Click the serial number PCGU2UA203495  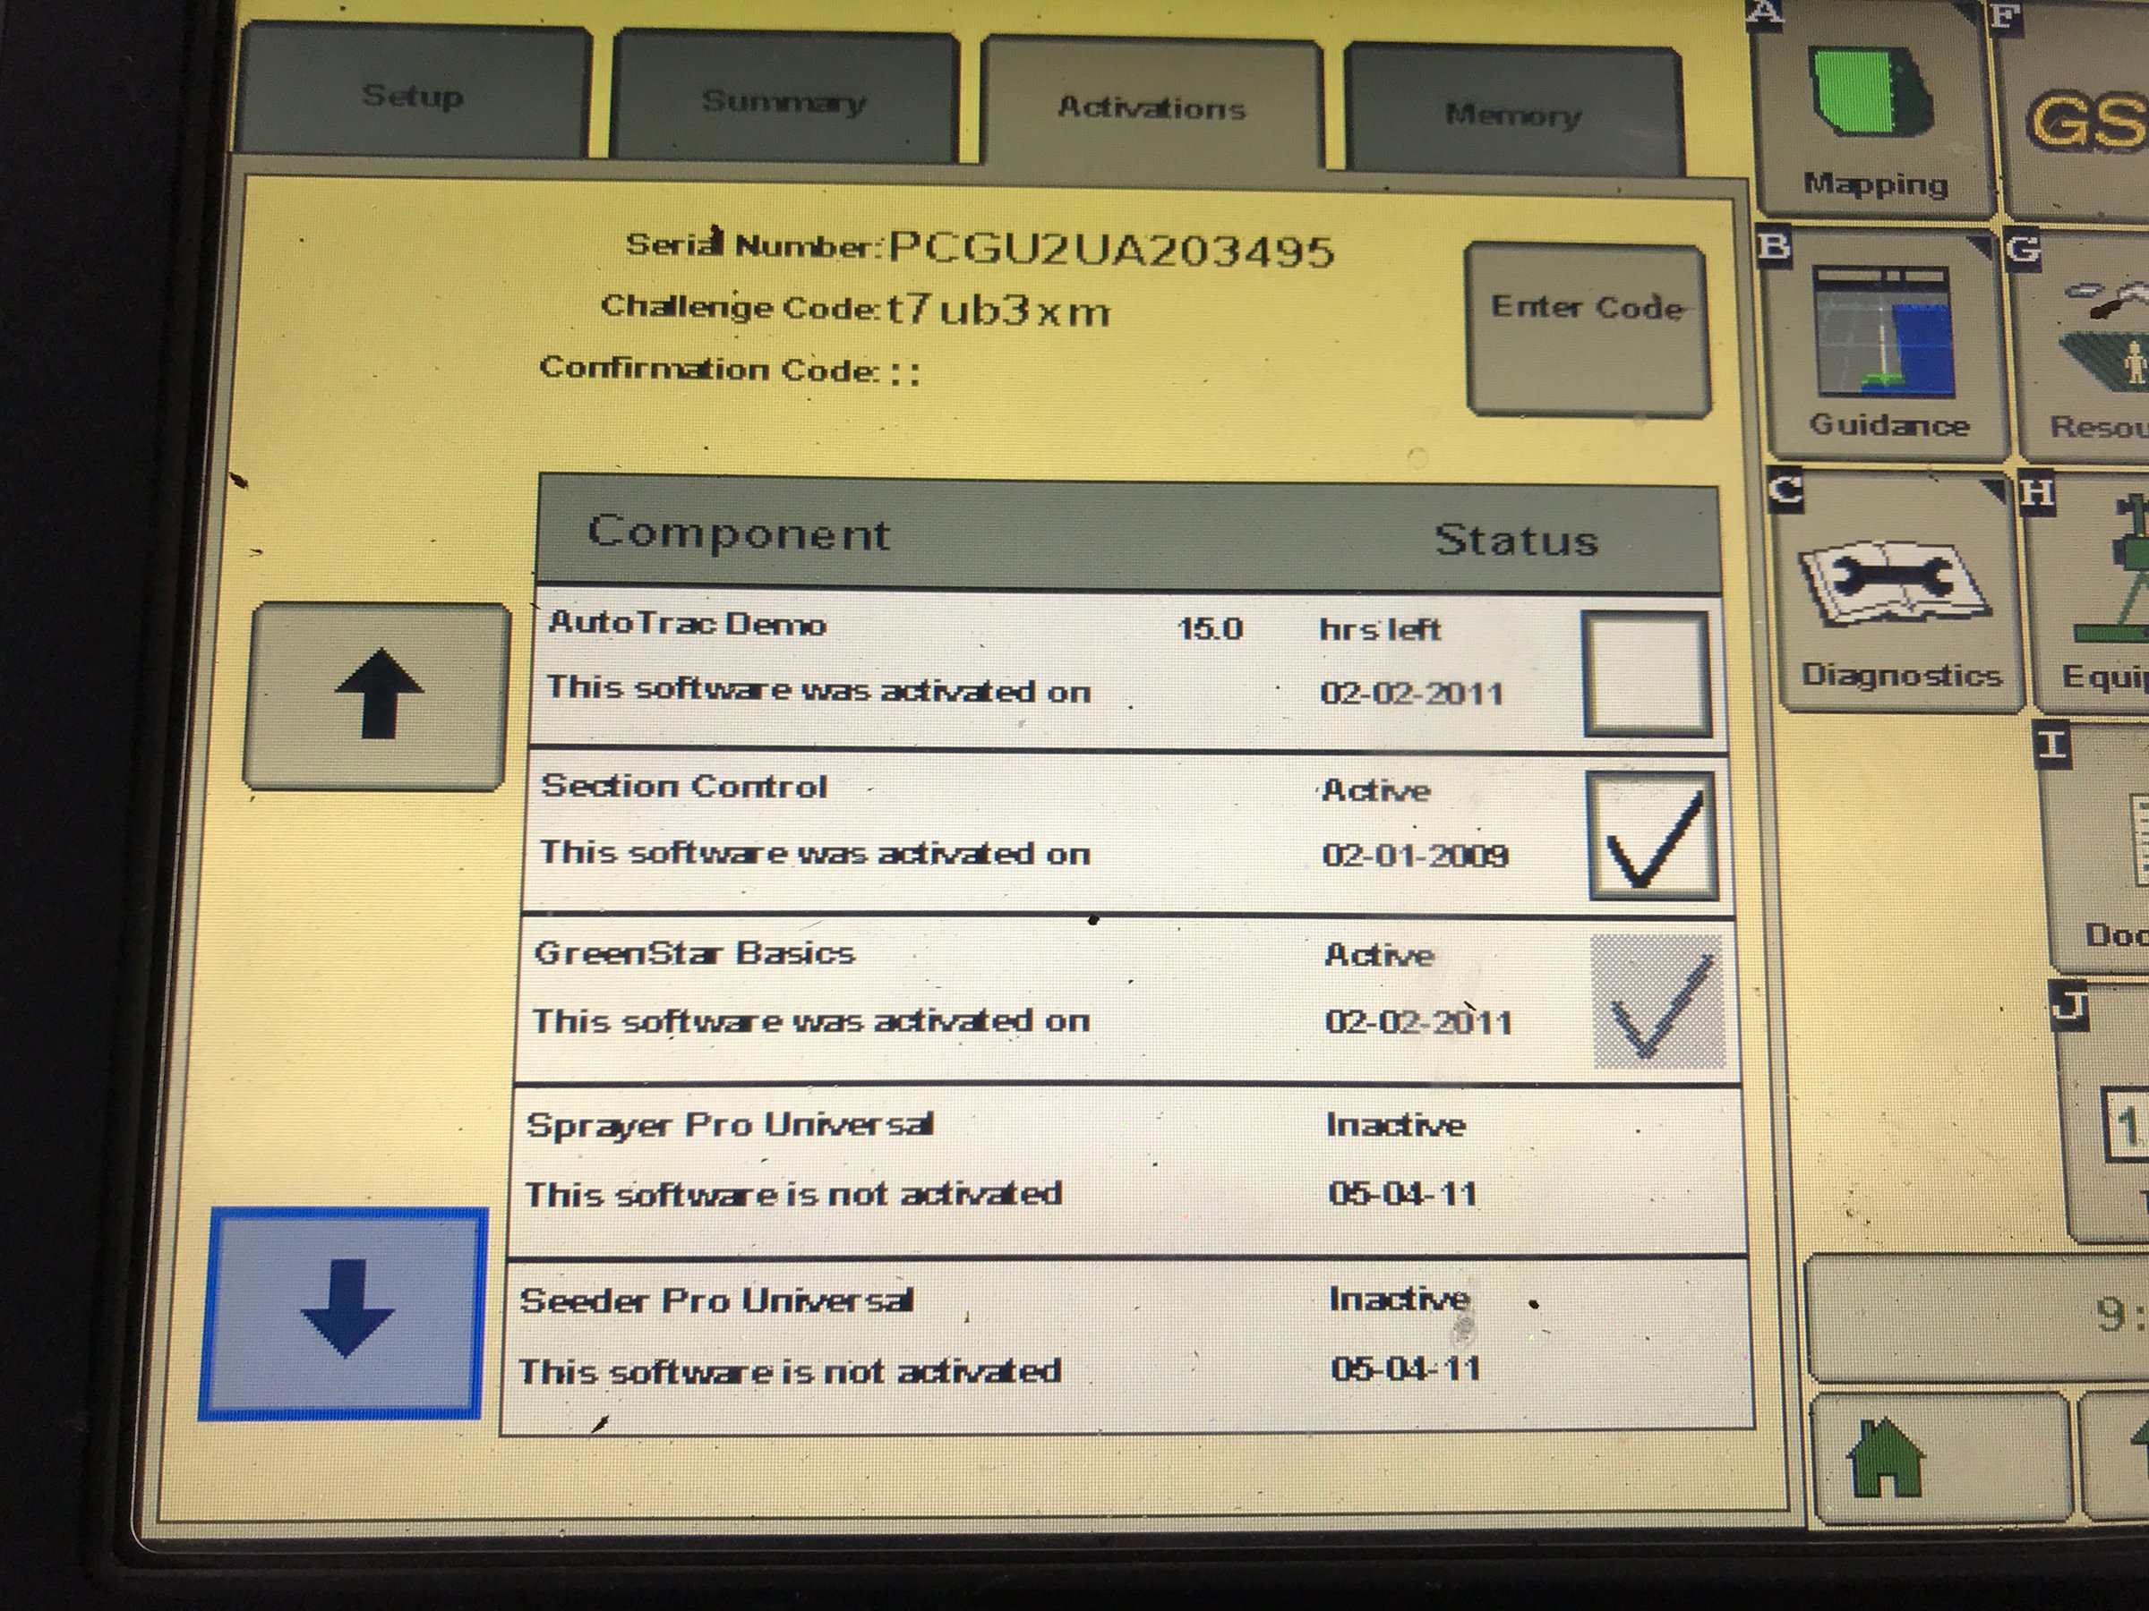coord(1111,251)
